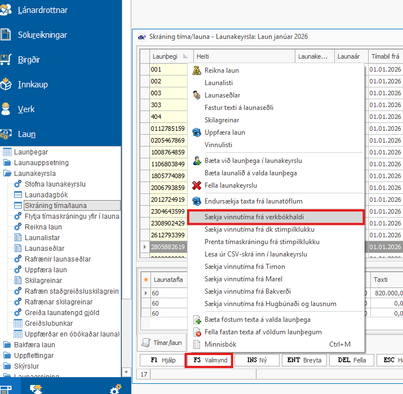This screenshot has width=403, height=394.
Task: Click the settings gear icon at bottom
Action: click(115, 388)
